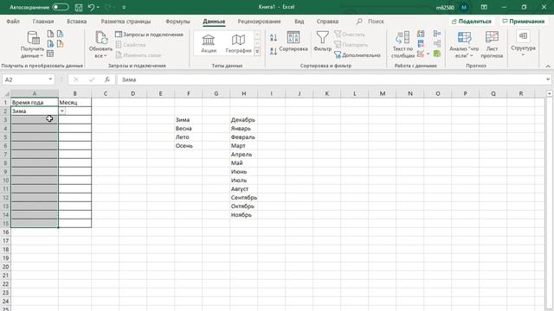Click the Data Validation icon

click(420, 54)
